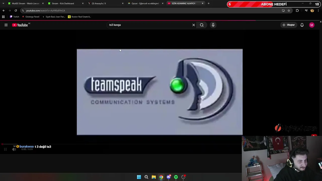Open the Chrome profile avatar
Image resolution: width=322 pixels, height=181 pixels.
312,11
